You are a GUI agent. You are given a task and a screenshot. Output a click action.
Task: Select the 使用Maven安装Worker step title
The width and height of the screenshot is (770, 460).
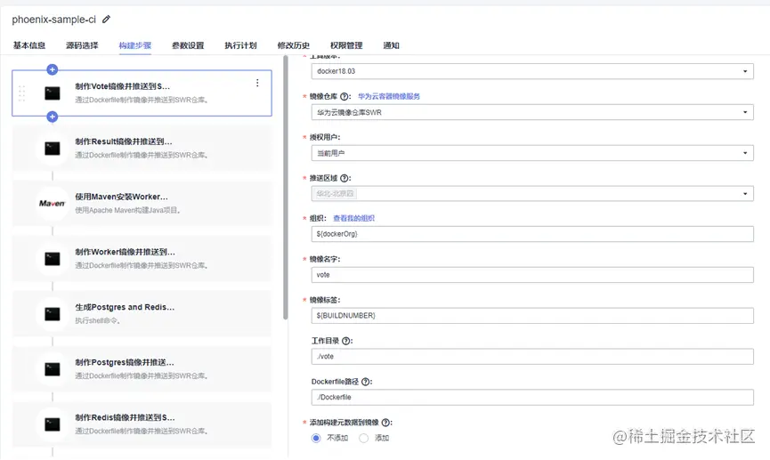pyautogui.click(x=122, y=197)
